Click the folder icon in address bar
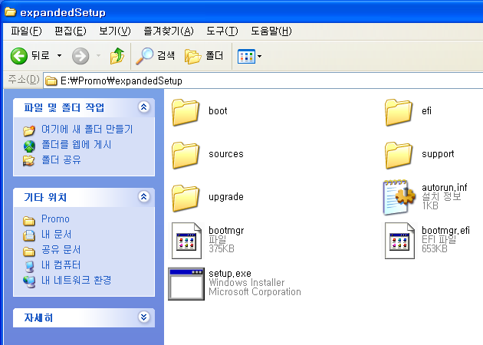 pos(51,81)
